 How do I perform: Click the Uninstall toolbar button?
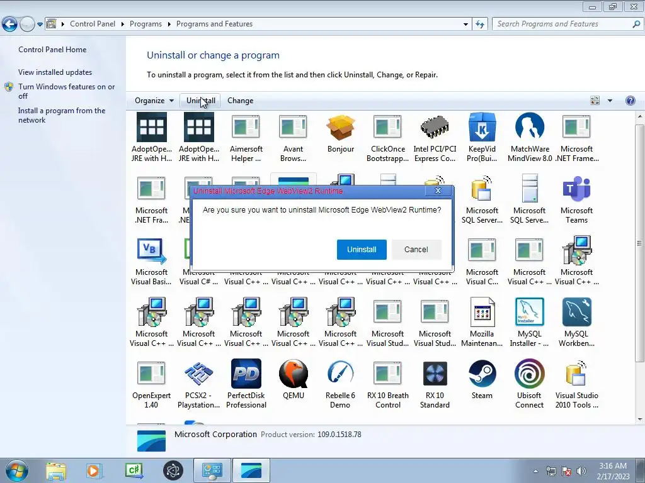click(x=200, y=101)
